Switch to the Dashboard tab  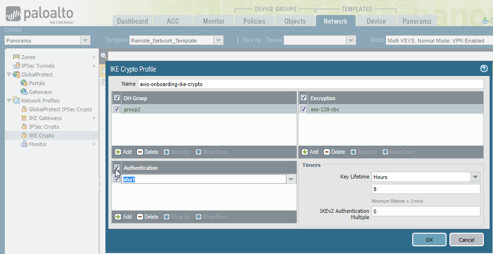tap(133, 21)
